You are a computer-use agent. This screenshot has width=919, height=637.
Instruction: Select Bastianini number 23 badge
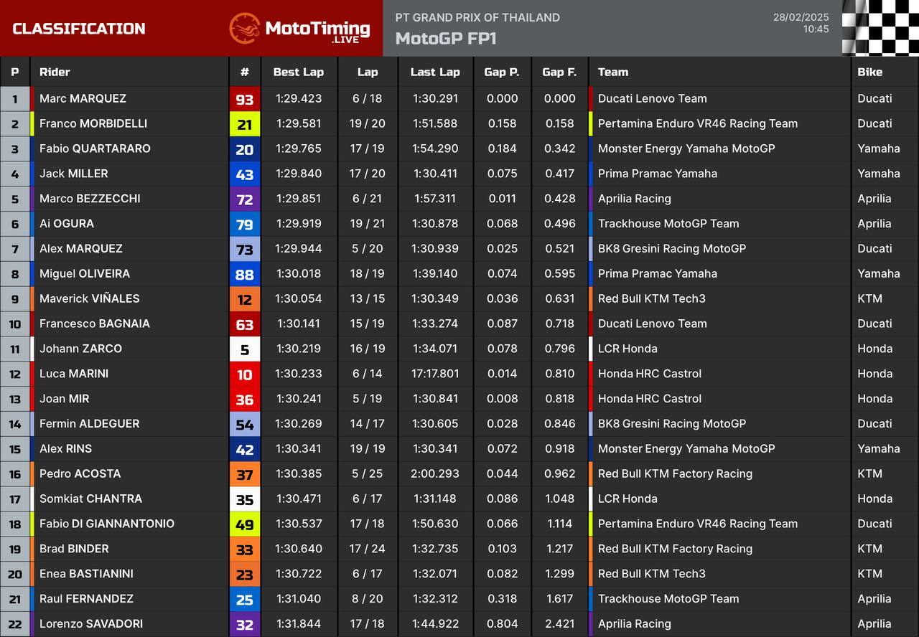click(x=245, y=574)
